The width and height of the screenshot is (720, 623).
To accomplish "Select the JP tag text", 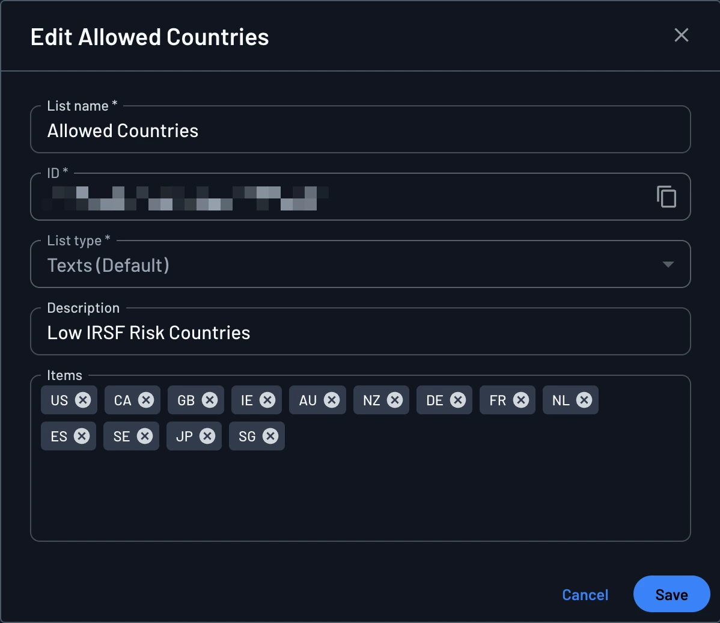I will pyautogui.click(x=185, y=436).
